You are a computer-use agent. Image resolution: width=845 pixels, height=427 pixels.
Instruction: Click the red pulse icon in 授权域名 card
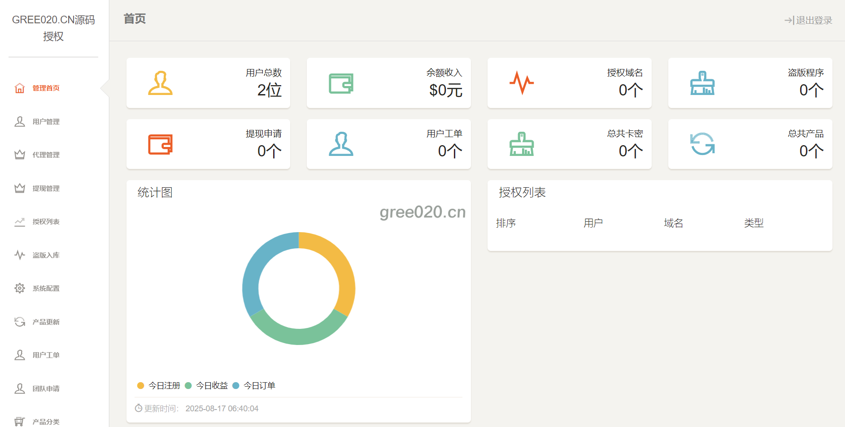[521, 83]
